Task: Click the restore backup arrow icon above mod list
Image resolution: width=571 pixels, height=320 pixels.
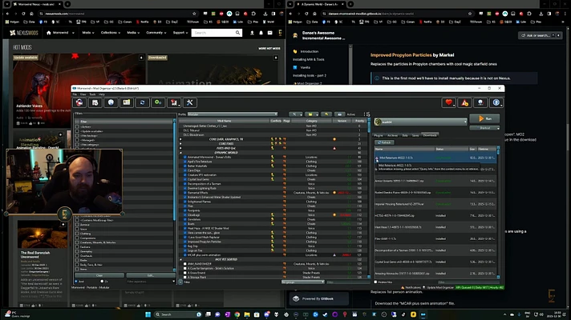Action: click(x=326, y=114)
